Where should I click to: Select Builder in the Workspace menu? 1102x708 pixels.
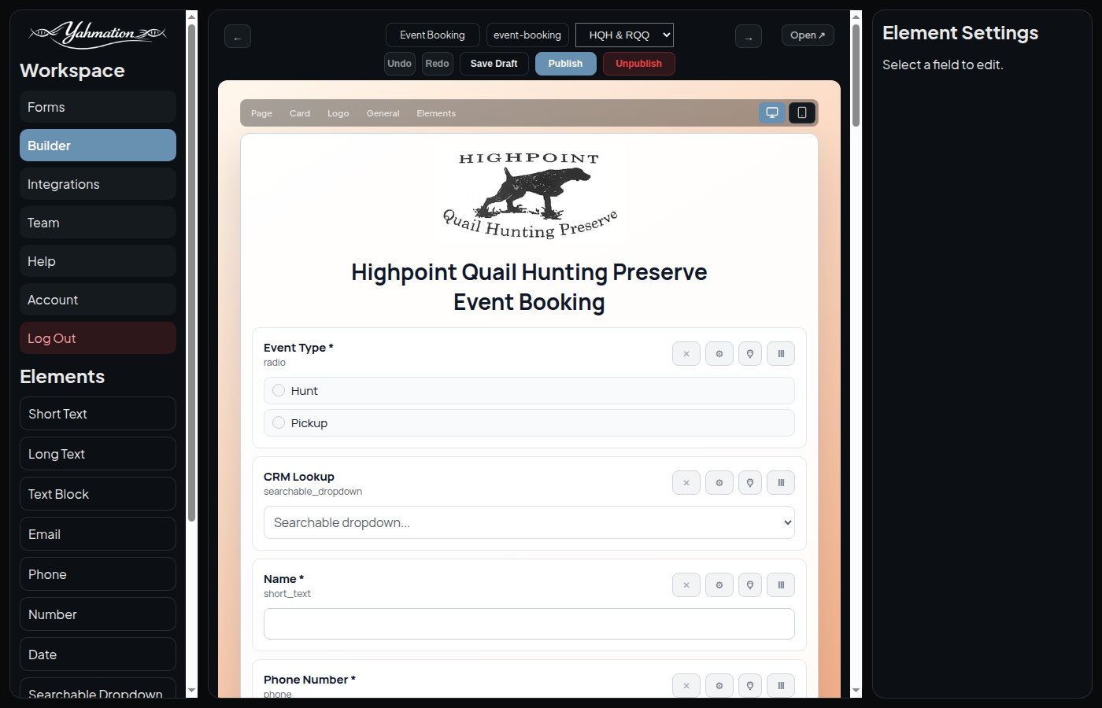(x=98, y=146)
